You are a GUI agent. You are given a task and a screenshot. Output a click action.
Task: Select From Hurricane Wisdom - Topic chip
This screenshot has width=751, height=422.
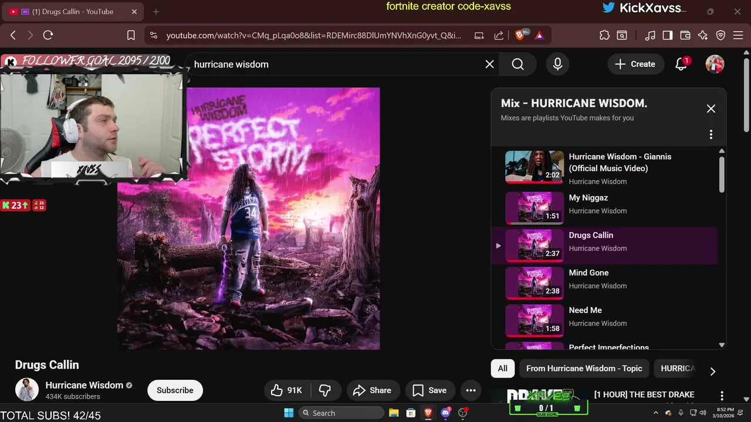[584, 369]
